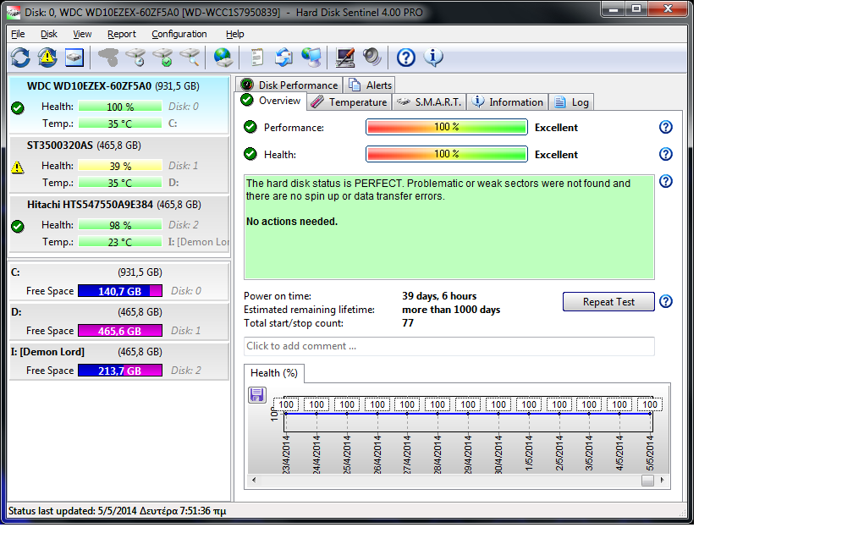853x533 pixels.
Task: Click the globe with disk toolbar icon
Action: pos(223,58)
